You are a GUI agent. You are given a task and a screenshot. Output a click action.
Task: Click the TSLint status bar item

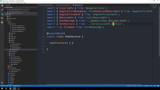coord(155,86)
